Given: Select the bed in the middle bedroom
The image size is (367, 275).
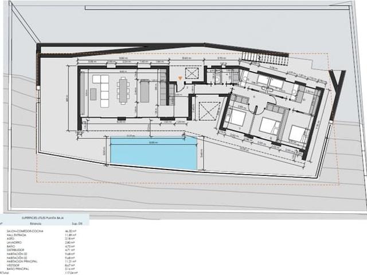Looking at the screenshot, I should [x=268, y=126].
